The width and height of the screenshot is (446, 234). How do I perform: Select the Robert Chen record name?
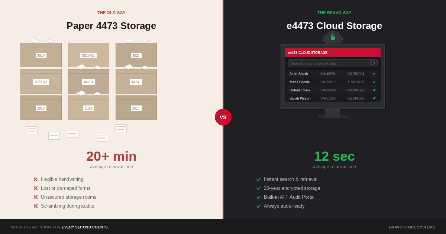(300, 90)
